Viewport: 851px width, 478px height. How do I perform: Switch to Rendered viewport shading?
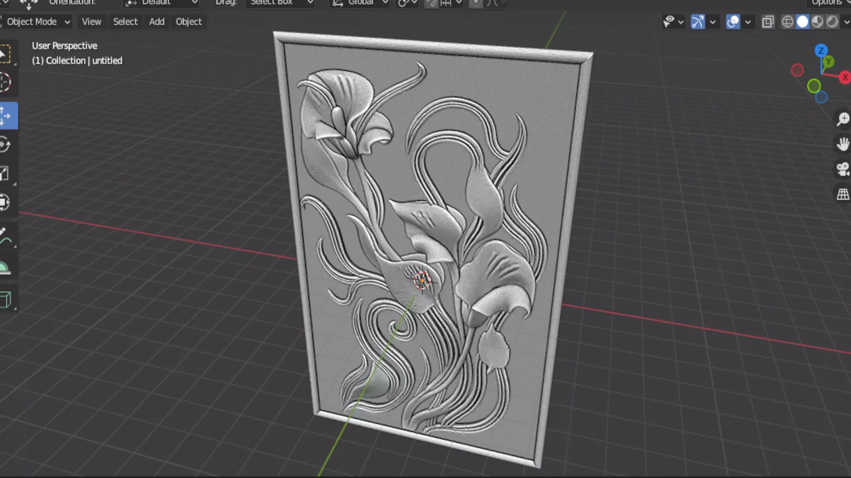(x=832, y=22)
